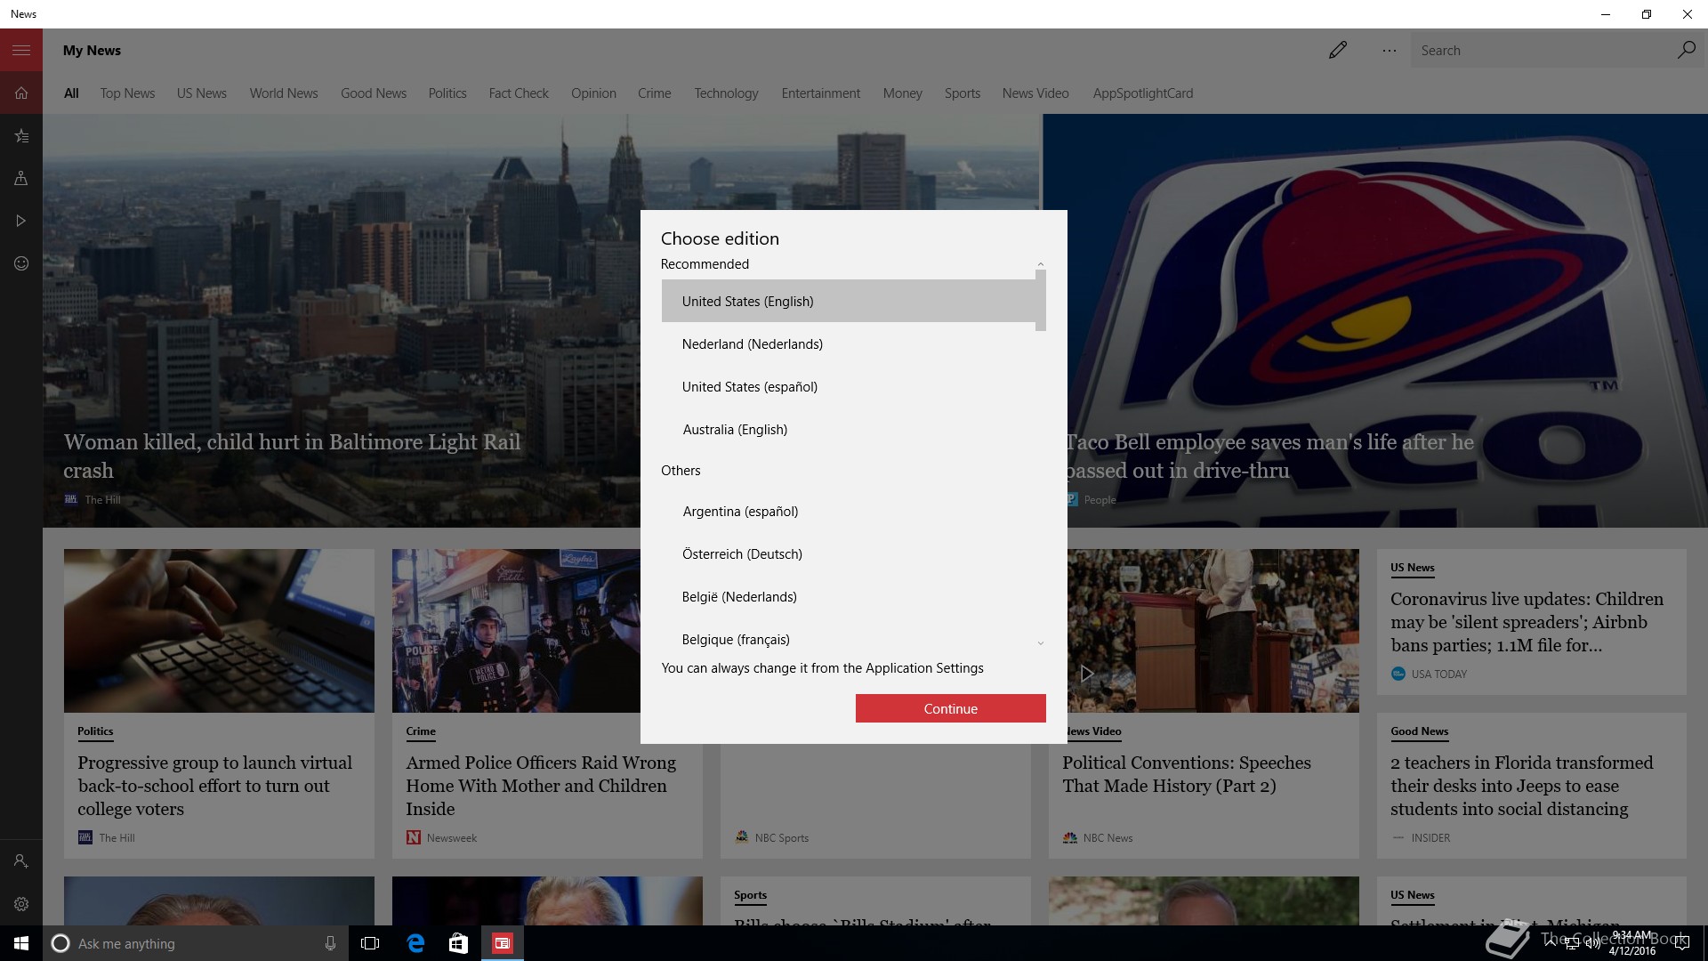Select United States (English) edition
1708x961 pixels.
pos(849,301)
